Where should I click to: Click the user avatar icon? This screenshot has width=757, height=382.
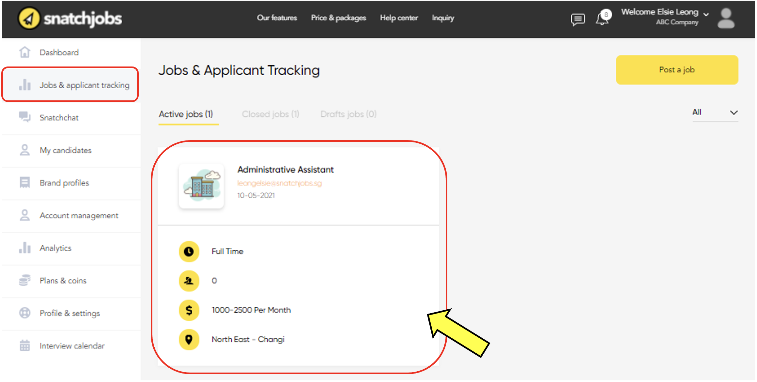tap(726, 19)
